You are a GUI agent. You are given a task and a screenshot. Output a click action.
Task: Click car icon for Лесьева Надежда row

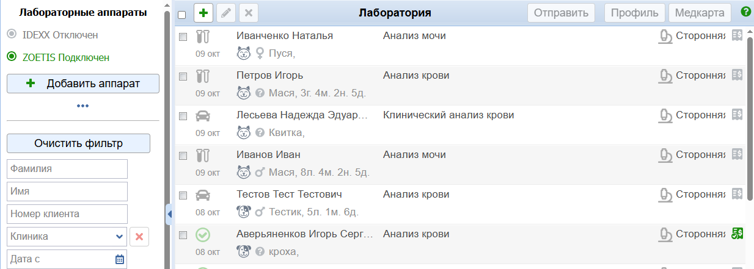point(203,116)
